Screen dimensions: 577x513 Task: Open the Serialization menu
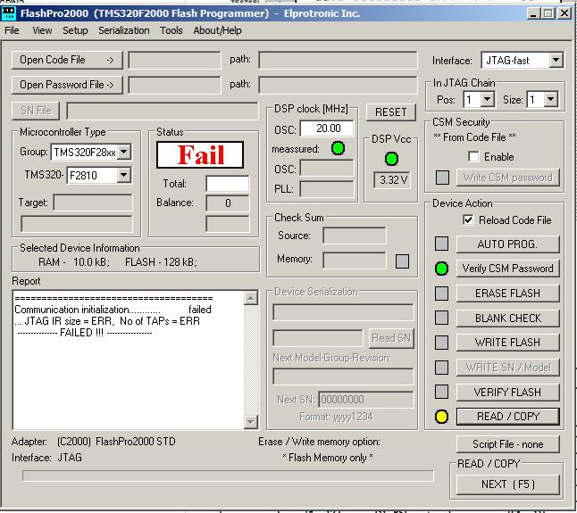coord(124,30)
